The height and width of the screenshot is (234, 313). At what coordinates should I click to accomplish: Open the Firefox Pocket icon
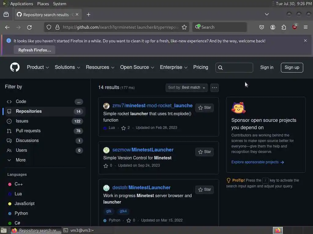262,27
